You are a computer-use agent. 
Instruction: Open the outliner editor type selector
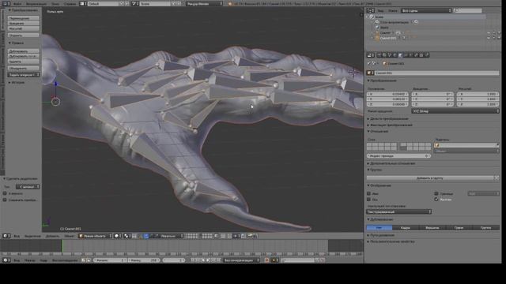click(x=371, y=10)
